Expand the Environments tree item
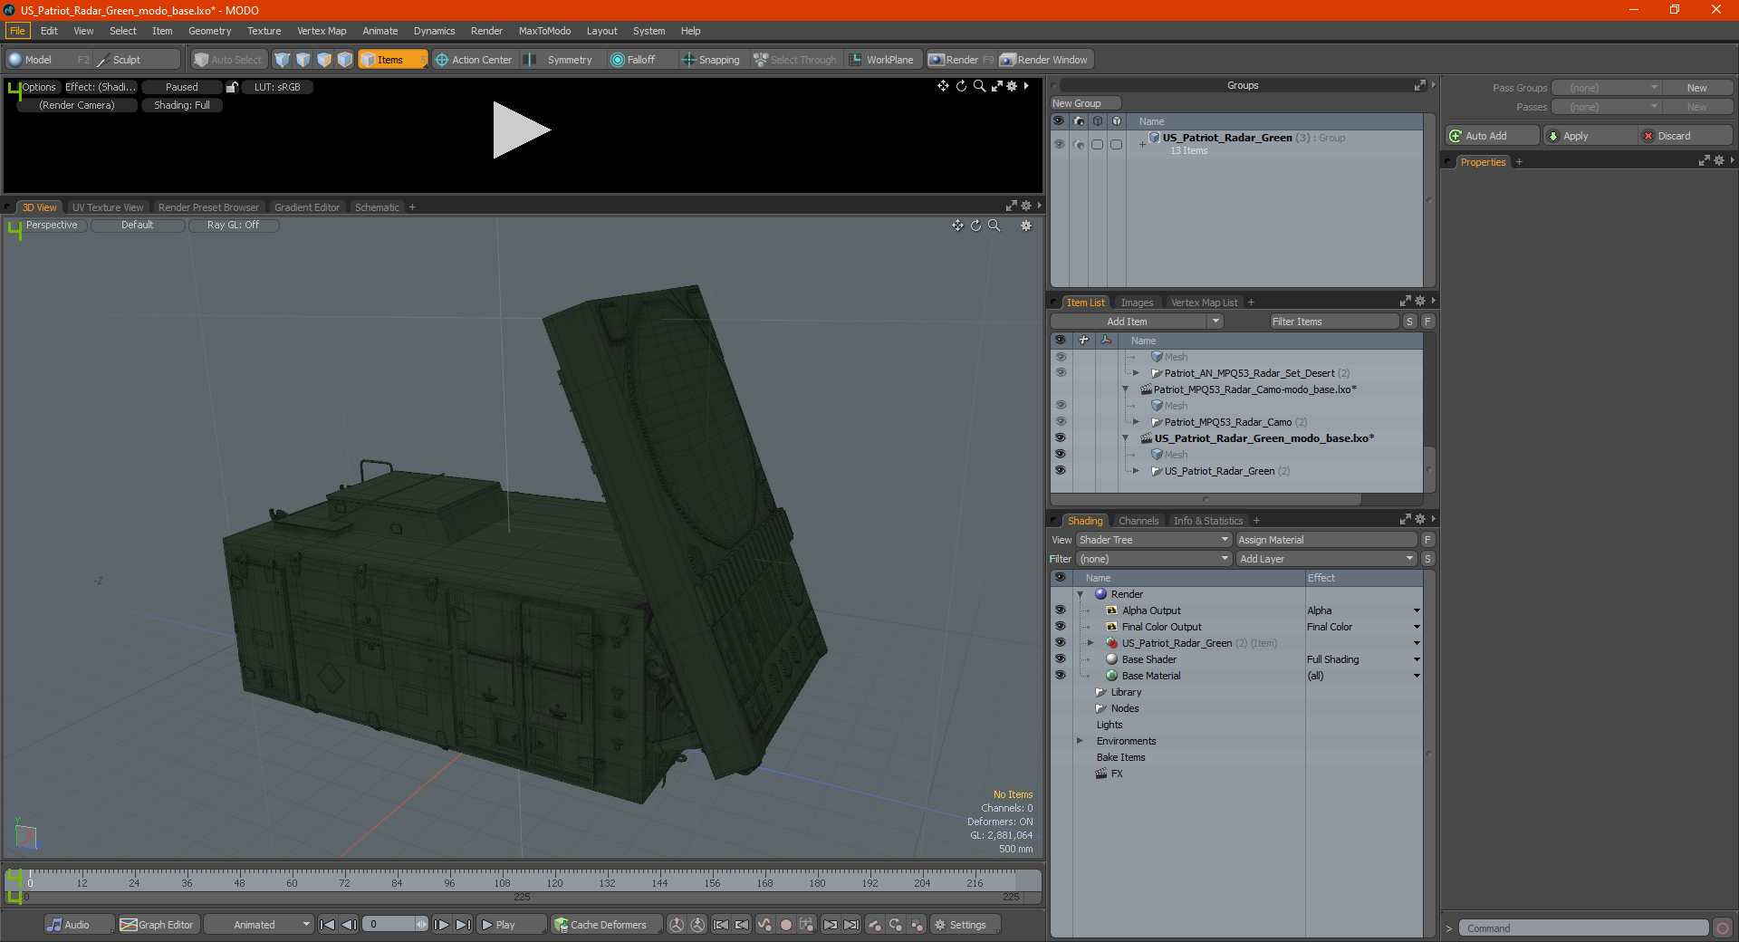 tap(1081, 741)
